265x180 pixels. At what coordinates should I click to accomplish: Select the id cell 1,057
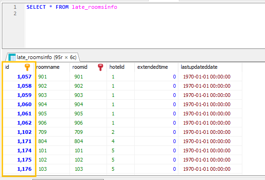tap(19, 77)
